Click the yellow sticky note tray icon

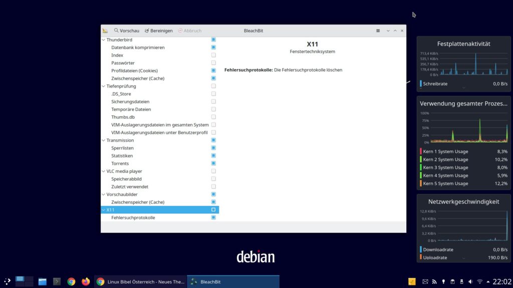pyautogui.click(x=412, y=281)
